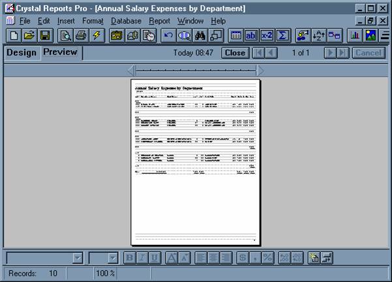
Task: Open the Window menu
Action: 190,21
